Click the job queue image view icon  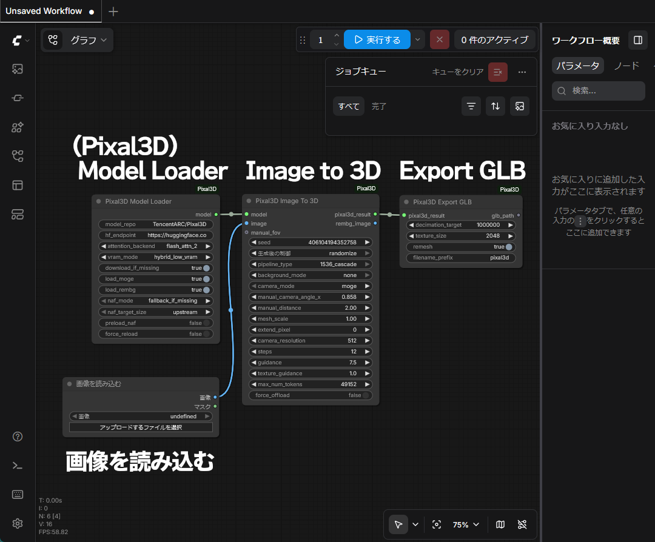point(520,106)
